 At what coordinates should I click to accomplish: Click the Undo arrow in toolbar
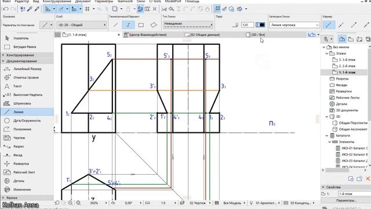(x=6, y=9)
